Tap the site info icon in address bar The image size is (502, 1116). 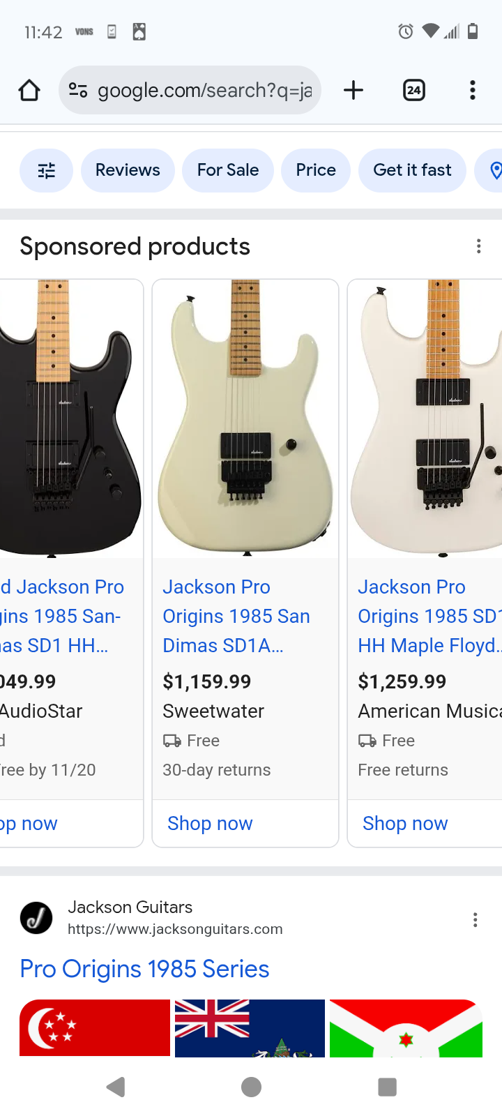click(78, 90)
